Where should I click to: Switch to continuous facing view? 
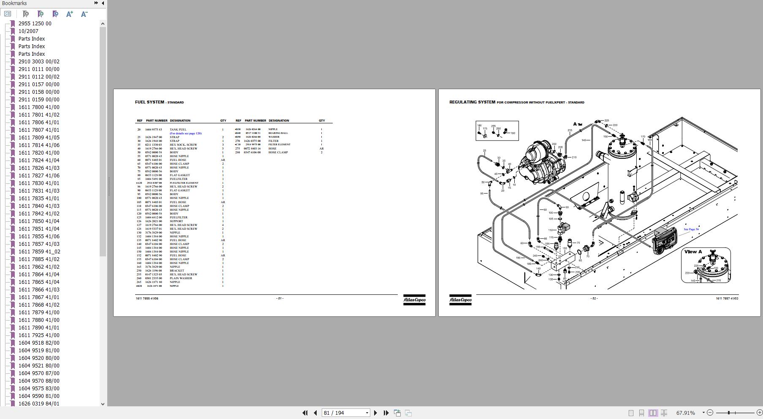[664, 413]
